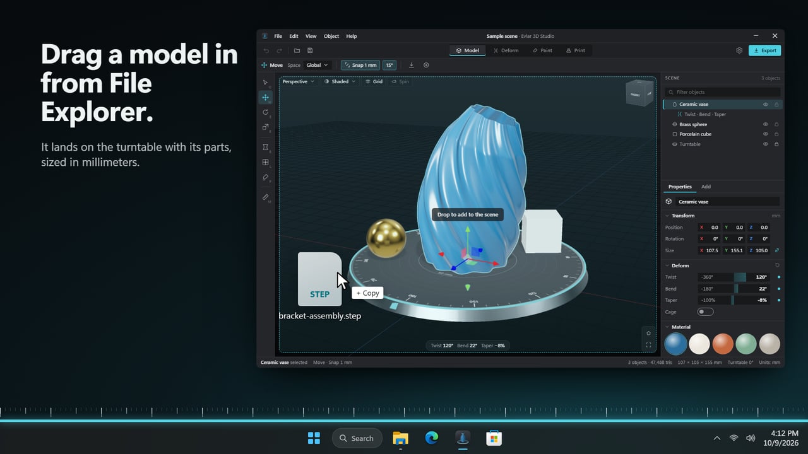
Task: Open the Object menu
Action: coord(331,36)
